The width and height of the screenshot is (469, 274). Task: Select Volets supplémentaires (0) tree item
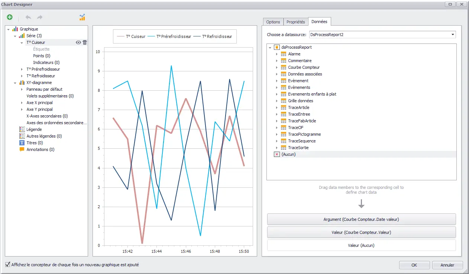pos(50,96)
